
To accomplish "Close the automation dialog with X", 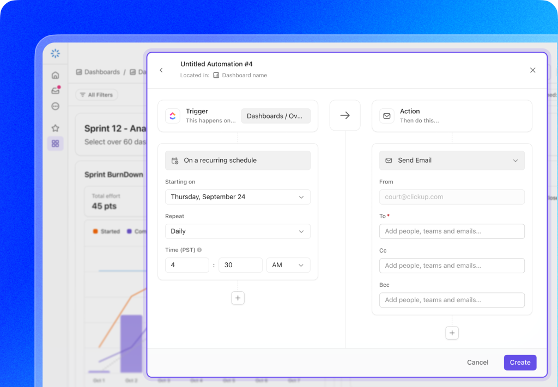I will click(532, 70).
